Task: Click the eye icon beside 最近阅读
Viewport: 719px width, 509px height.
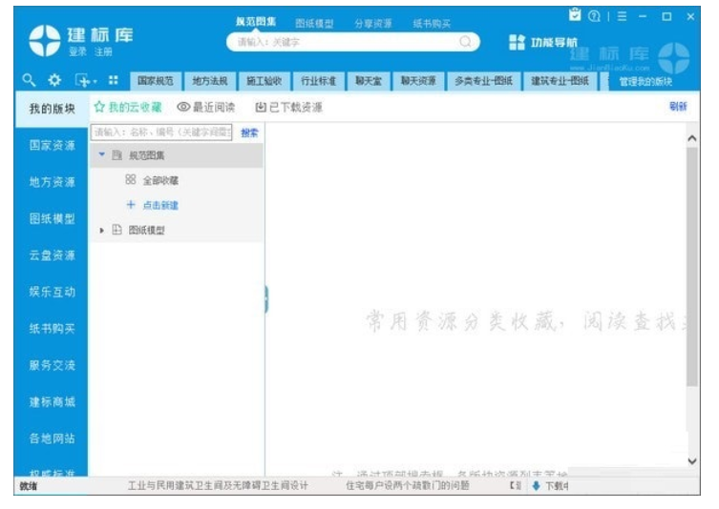Action: 183,107
